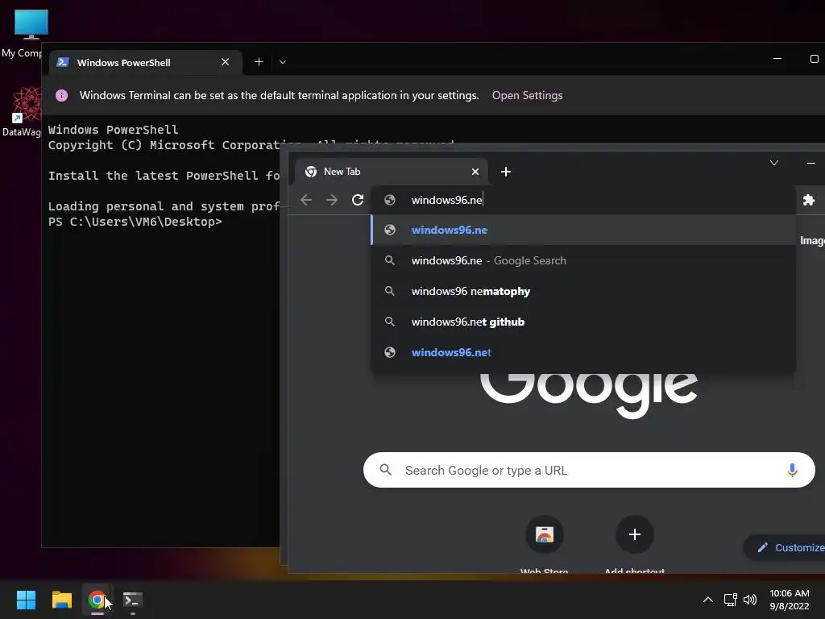Click the globe icon in the address bar
The image size is (825, 619).
point(390,200)
